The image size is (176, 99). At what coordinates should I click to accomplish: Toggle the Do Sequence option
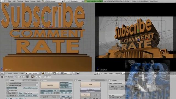tap(90, 89)
